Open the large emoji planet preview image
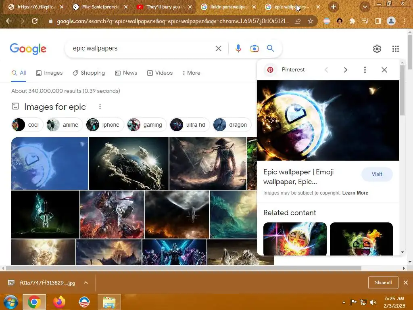 tap(328, 120)
